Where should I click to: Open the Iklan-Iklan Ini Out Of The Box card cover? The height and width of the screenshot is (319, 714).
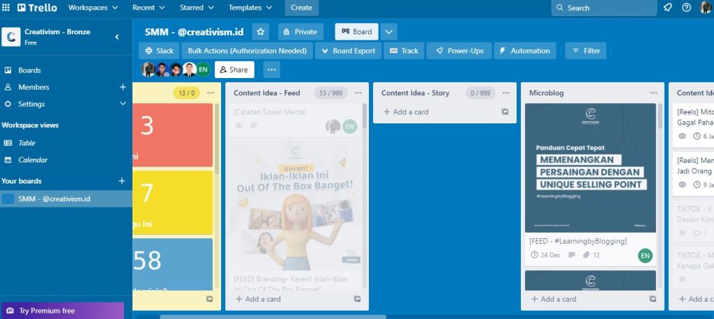[295, 205]
